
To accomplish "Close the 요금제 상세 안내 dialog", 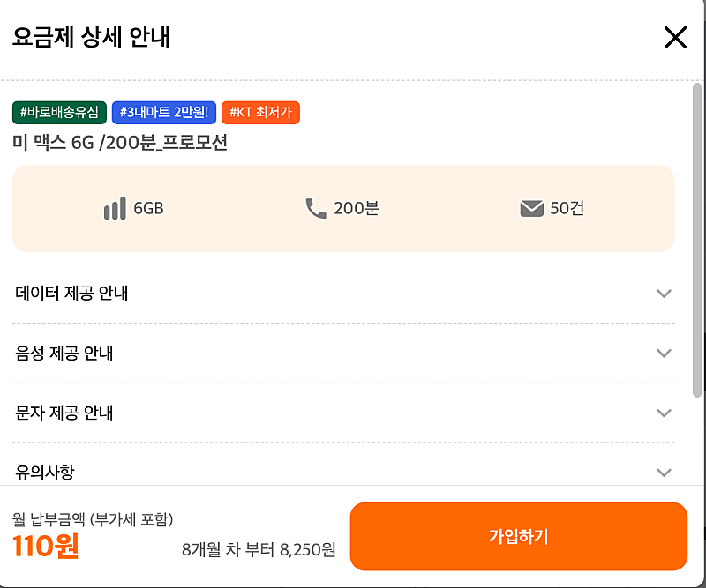I will tap(674, 37).
